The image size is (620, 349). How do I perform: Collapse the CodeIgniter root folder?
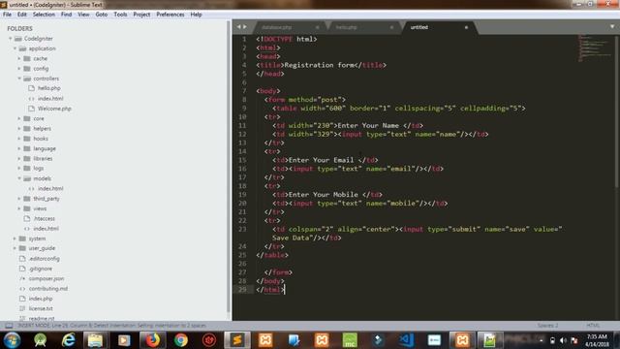point(11,39)
